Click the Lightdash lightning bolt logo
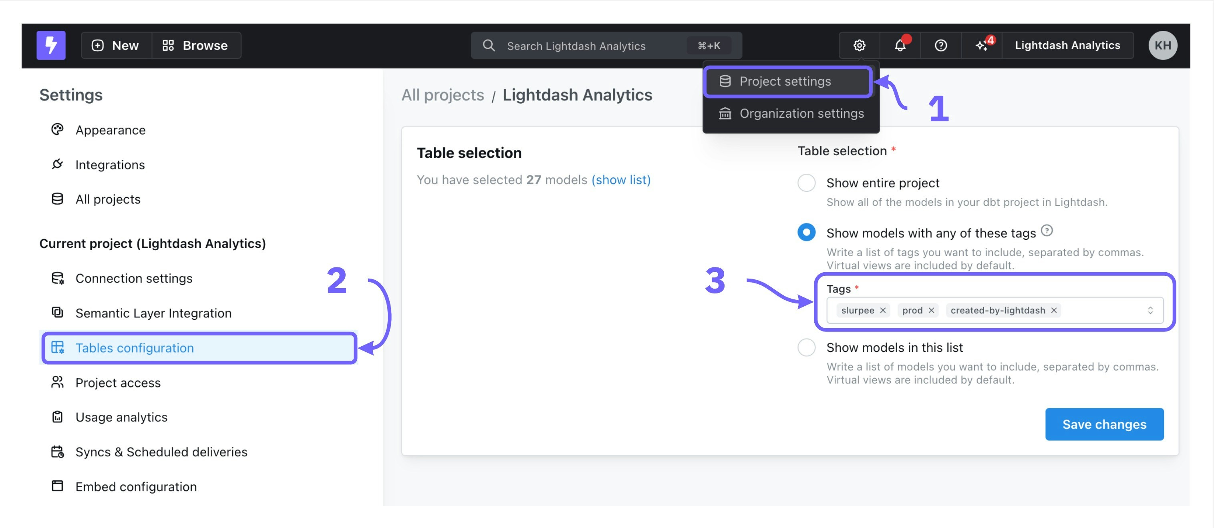The image size is (1214, 528). pyautogui.click(x=51, y=45)
